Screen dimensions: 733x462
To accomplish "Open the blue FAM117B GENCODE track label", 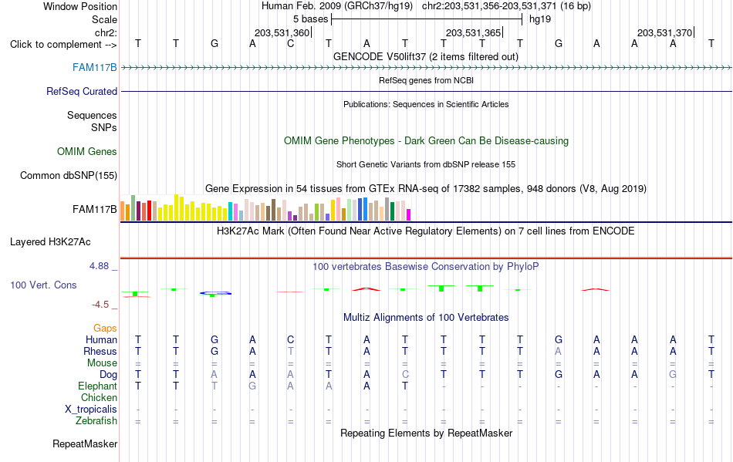I will pyautogui.click(x=94, y=67).
